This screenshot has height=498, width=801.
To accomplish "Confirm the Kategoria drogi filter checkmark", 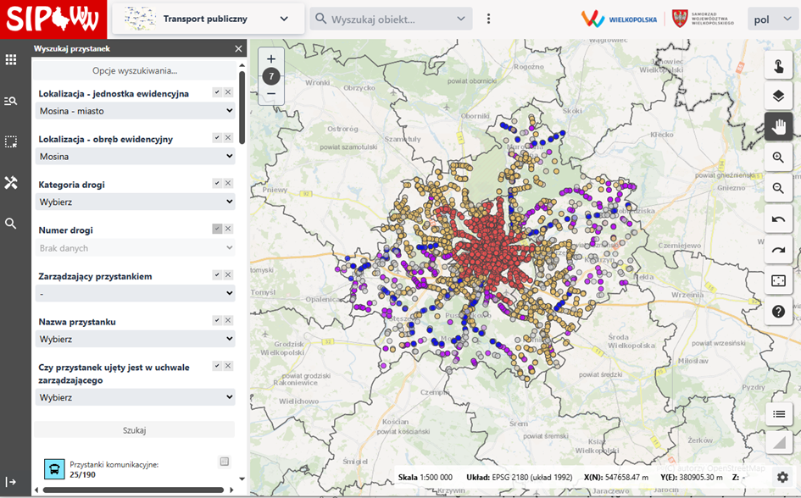I will coord(217,183).
